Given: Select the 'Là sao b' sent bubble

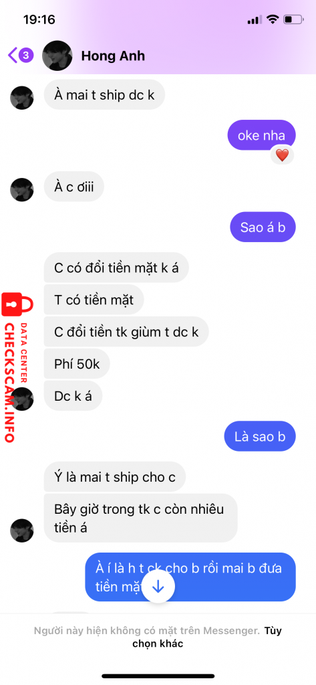Looking at the screenshot, I should tap(260, 436).
